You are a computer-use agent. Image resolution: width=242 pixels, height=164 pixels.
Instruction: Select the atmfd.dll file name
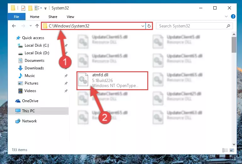coord(100,75)
